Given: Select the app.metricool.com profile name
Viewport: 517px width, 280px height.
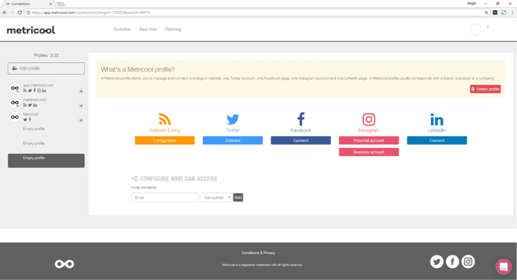Looking at the screenshot, I should tap(39, 85).
